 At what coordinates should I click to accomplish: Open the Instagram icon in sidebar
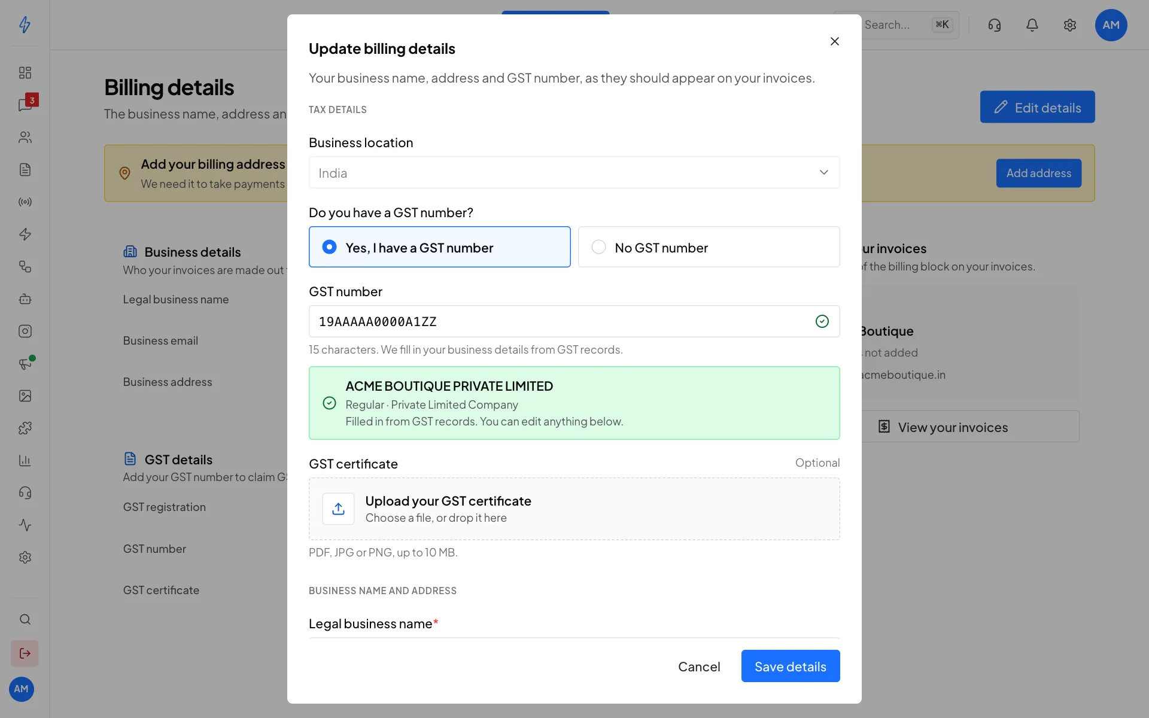(x=25, y=331)
